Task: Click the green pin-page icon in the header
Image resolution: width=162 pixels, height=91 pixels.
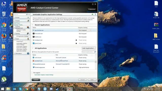Action: 92,14
